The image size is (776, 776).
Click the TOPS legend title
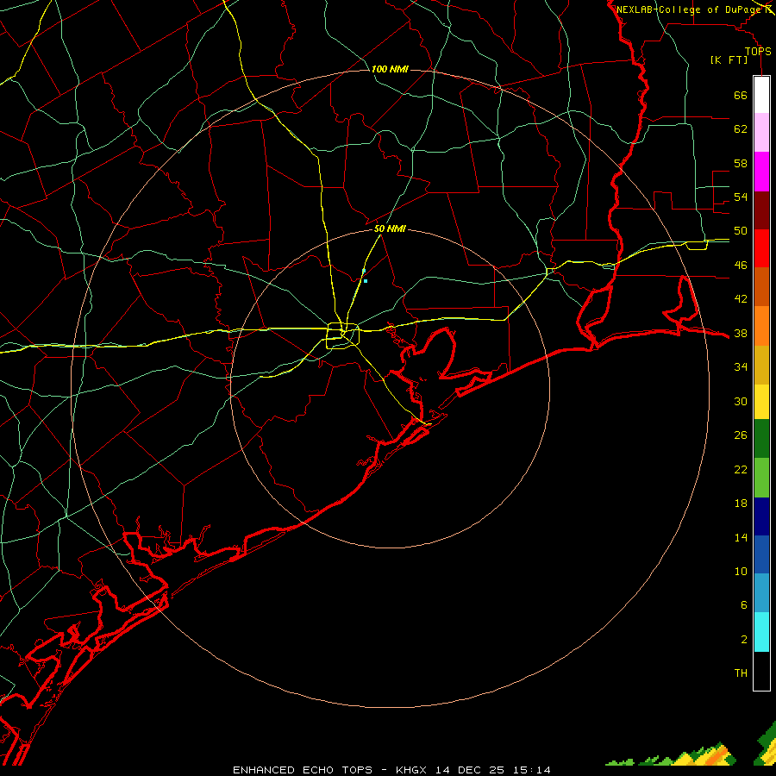pos(758,52)
